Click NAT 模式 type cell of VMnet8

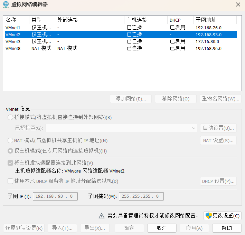tap(41, 48)
